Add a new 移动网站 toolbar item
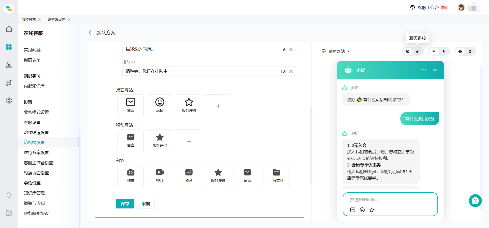The width and height of the screenshot is (489, 228). [x=189, y=141]
